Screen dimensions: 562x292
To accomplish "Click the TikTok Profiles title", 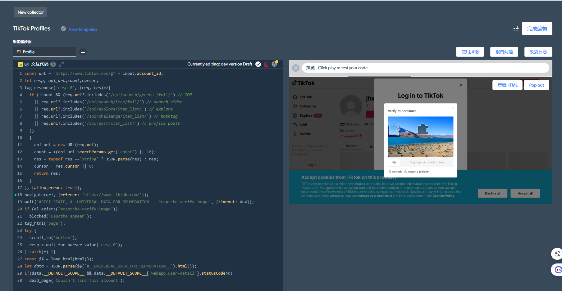I will point(31,29).
